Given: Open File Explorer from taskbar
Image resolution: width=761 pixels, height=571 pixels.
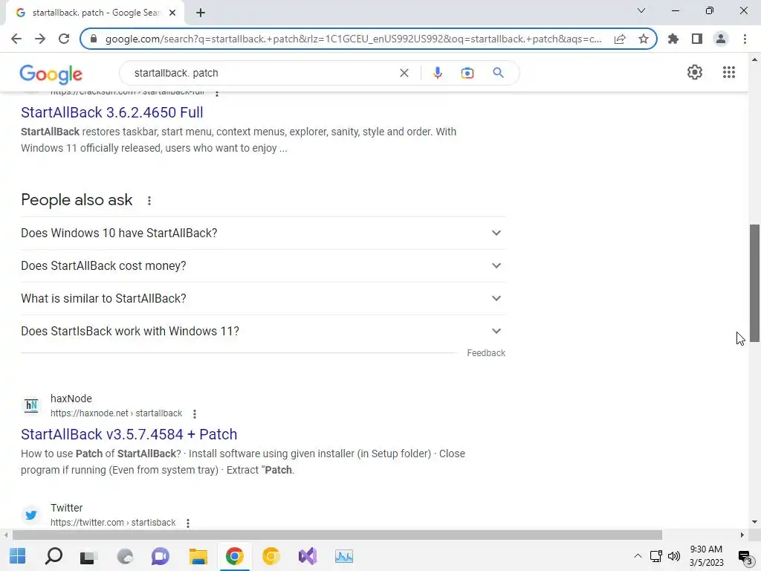Looking at the screenshot, I should pos(198,556).
